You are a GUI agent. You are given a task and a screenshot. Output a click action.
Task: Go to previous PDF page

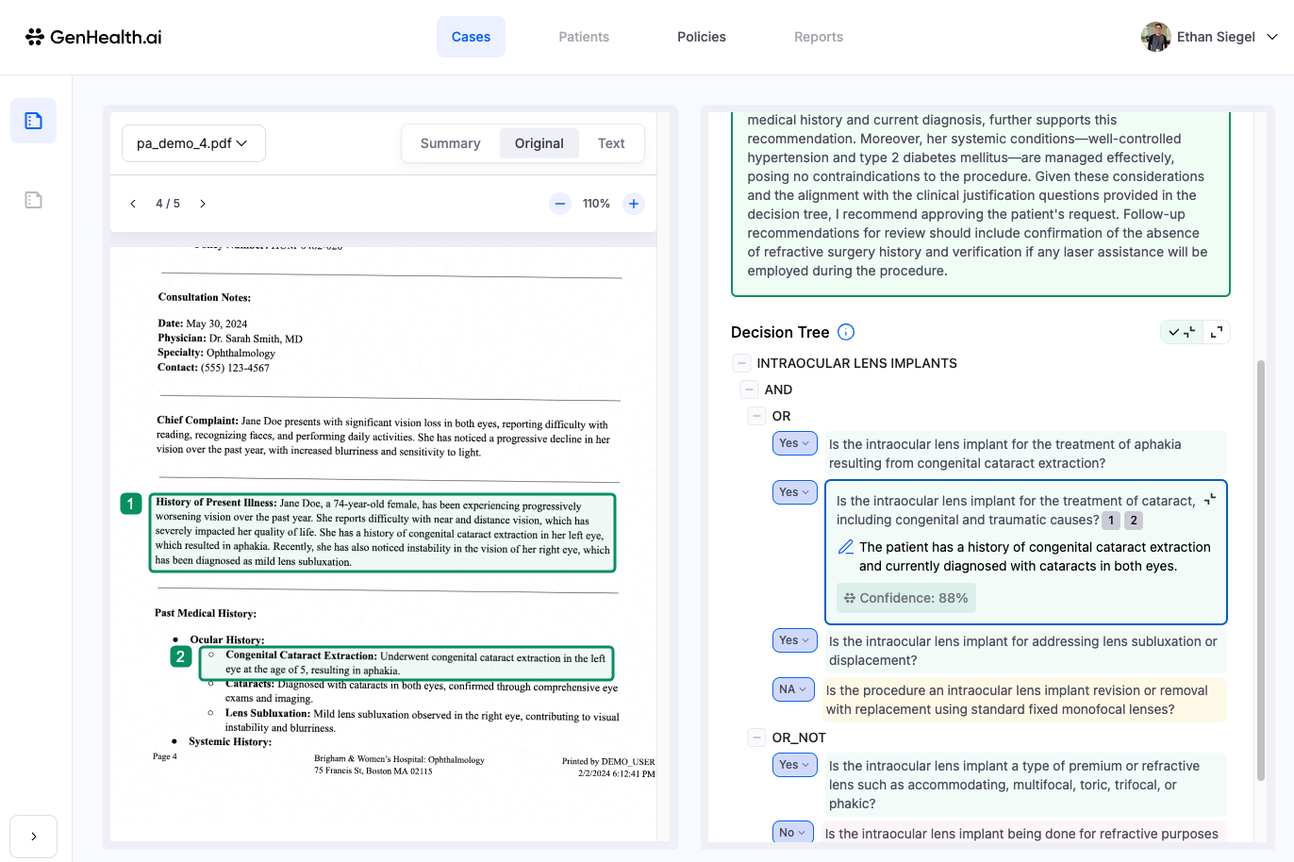tap(133, 204)
